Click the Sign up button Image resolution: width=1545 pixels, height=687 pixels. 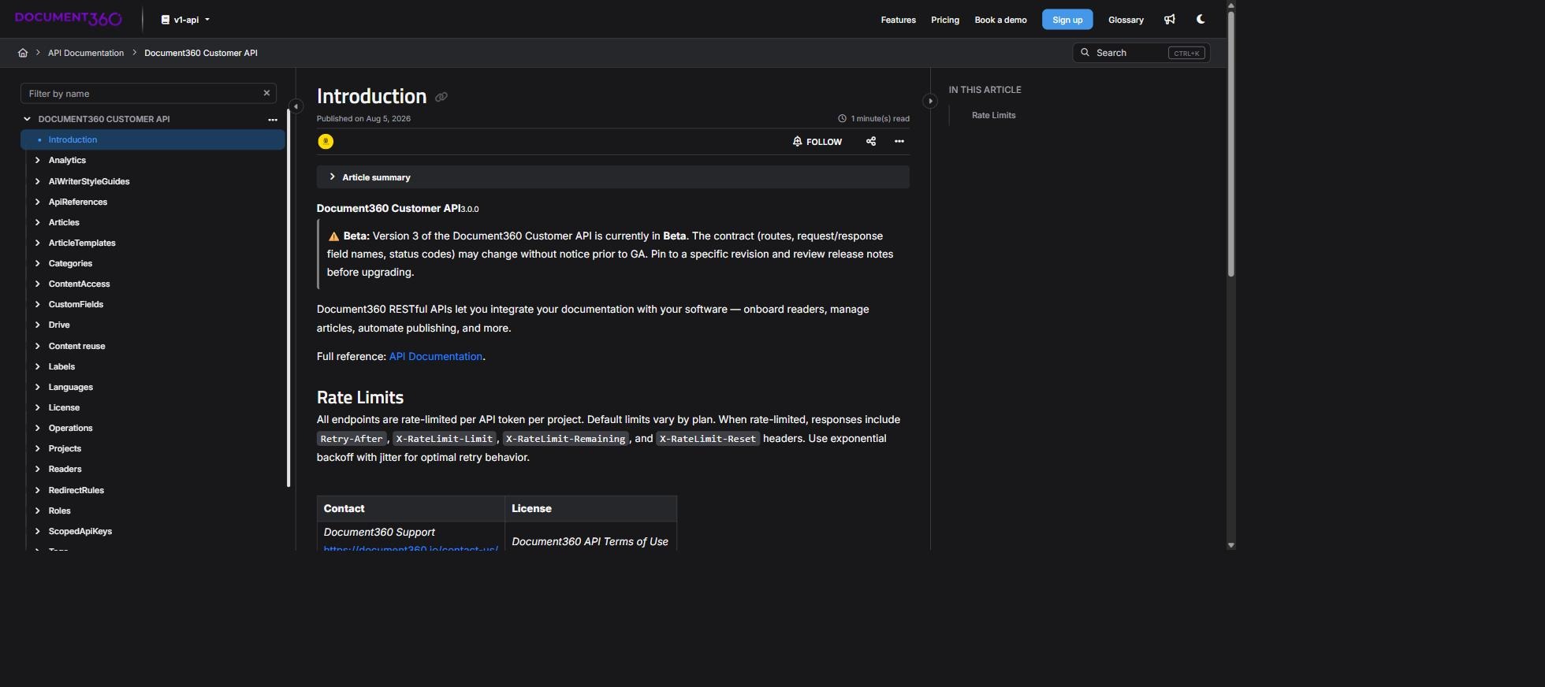(x=1067, y=20)
